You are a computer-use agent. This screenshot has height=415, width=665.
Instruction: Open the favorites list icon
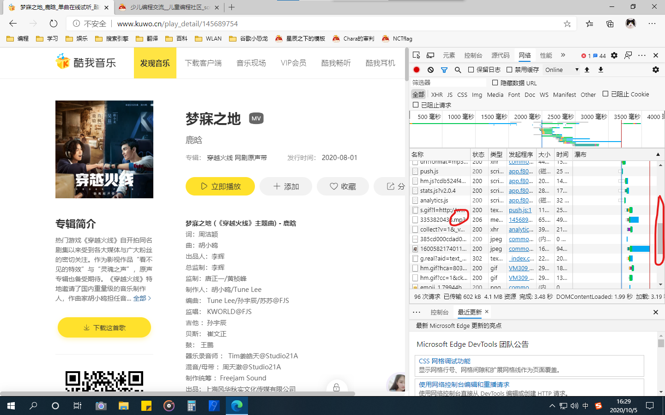590,24
